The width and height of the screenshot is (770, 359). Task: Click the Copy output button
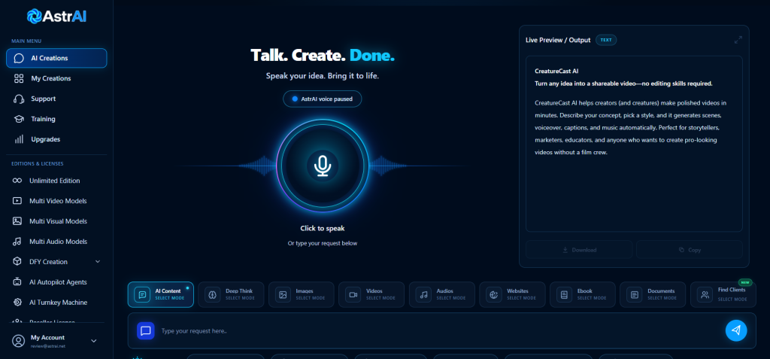[x=690, y=250]
